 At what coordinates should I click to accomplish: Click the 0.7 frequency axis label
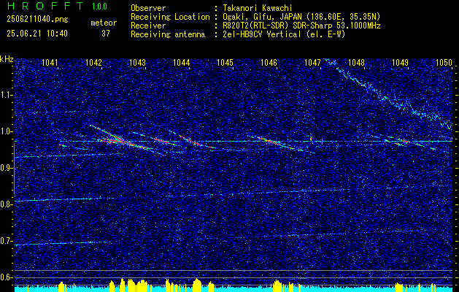(7, 241)
